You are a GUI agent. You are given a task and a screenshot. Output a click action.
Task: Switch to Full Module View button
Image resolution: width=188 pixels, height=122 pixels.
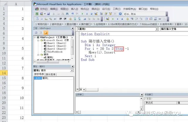click(81, 89)
